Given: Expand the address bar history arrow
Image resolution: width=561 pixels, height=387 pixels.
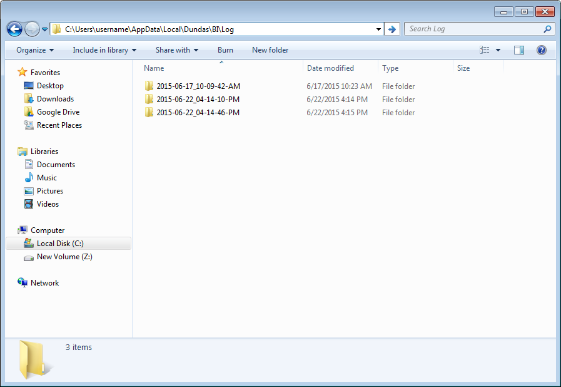Looking at the screenshot, I should point(378,29).
